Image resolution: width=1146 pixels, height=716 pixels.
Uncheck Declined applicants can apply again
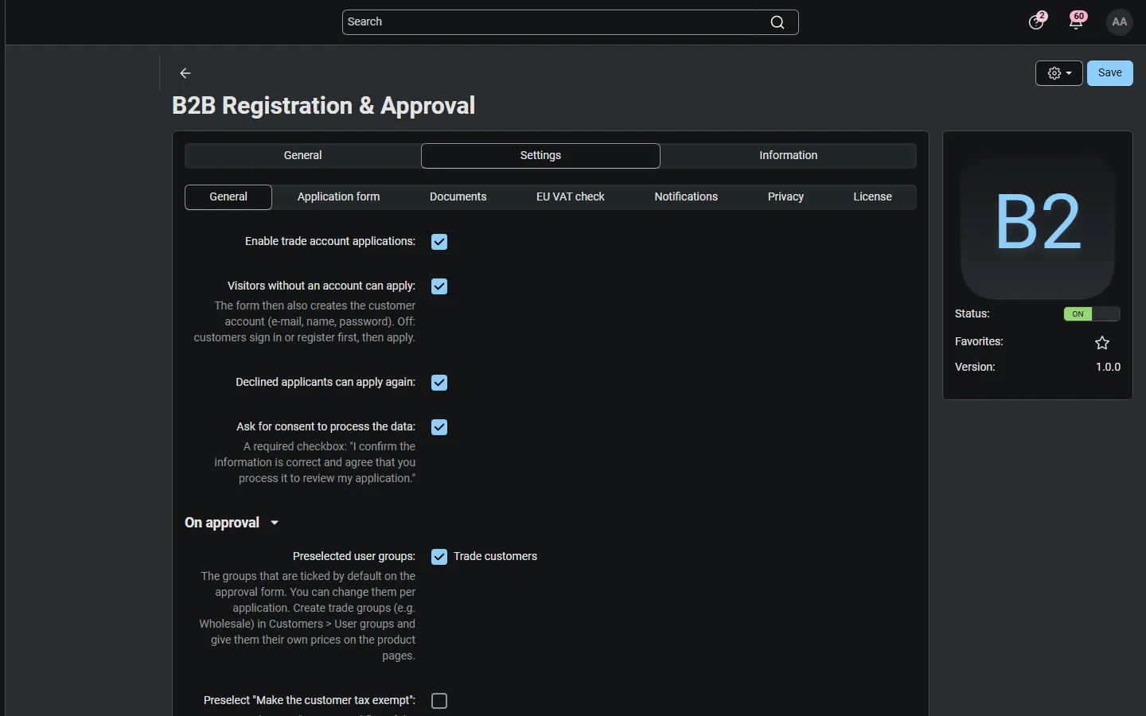coord(439,383)
